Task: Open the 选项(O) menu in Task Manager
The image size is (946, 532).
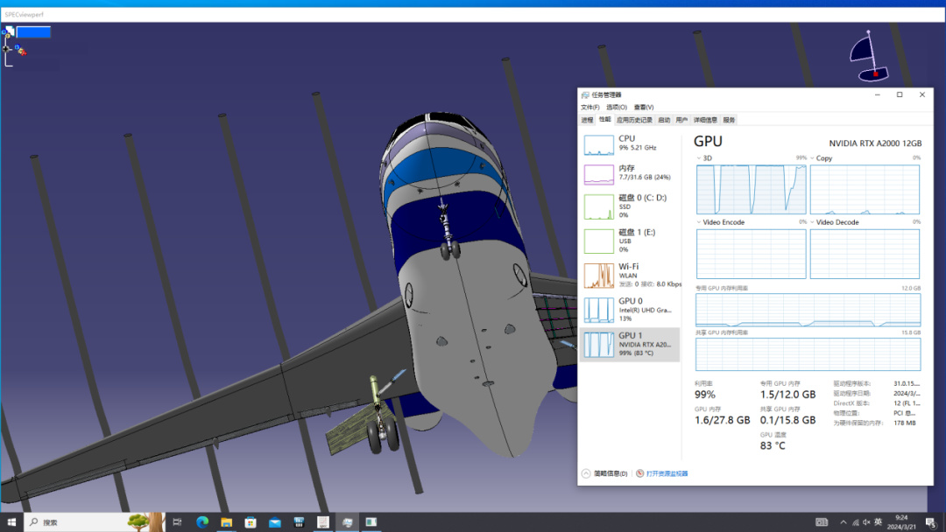Action: coord(617,108)
